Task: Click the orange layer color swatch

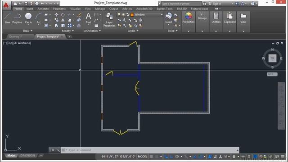Action: pyautogui.click(x=132, y=15)
